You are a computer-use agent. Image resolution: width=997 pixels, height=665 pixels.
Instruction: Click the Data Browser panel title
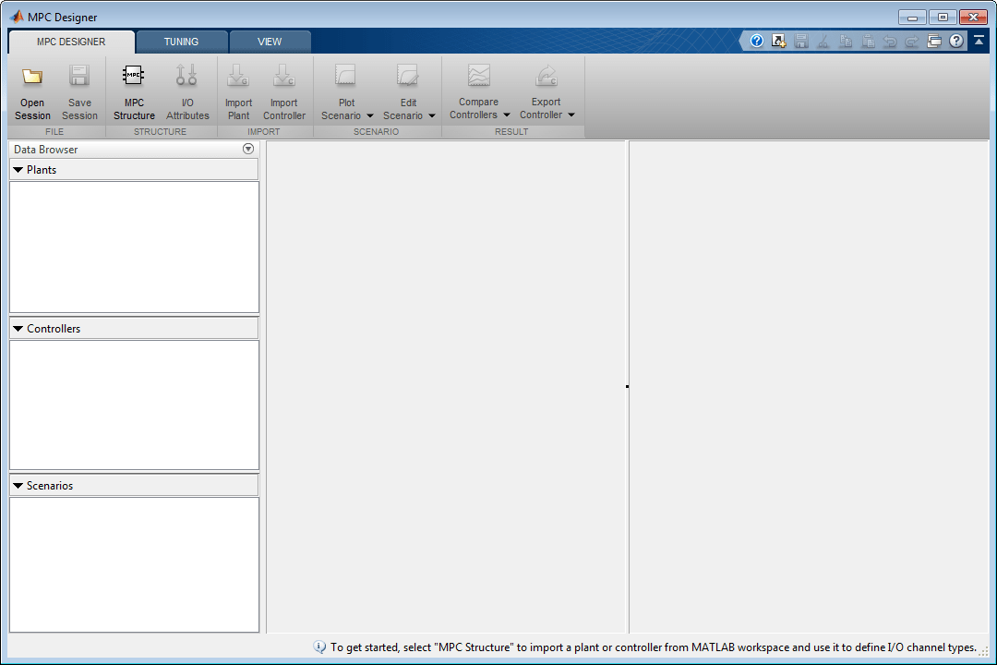coord(46,150)
